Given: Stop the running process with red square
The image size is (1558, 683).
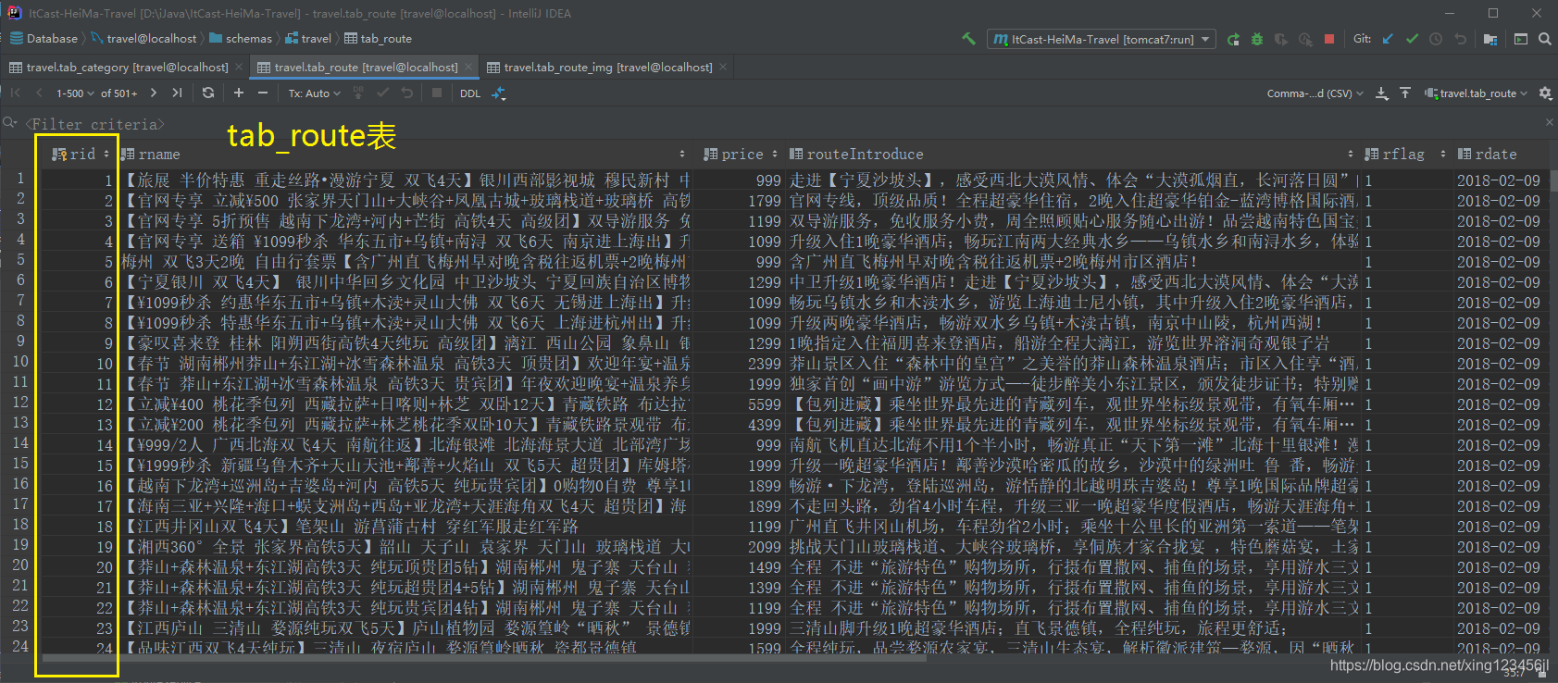Looking at the screenshot, I should 1329,39.
